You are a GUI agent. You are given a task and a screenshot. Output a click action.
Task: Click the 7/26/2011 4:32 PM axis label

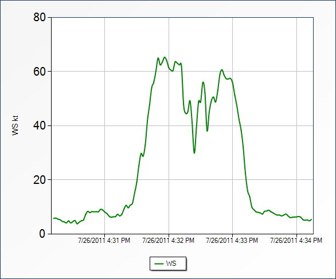coord(168,241)
